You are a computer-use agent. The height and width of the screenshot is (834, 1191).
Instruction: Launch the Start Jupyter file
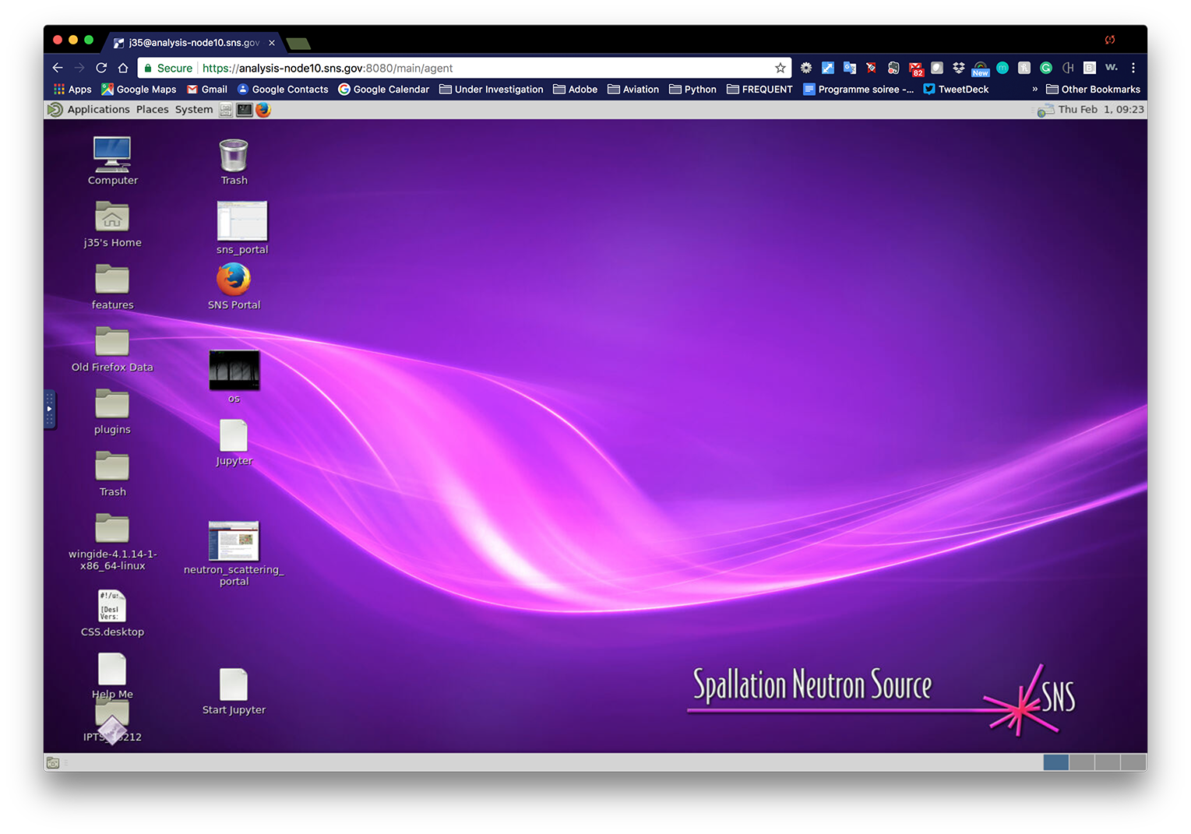(234, 685)
